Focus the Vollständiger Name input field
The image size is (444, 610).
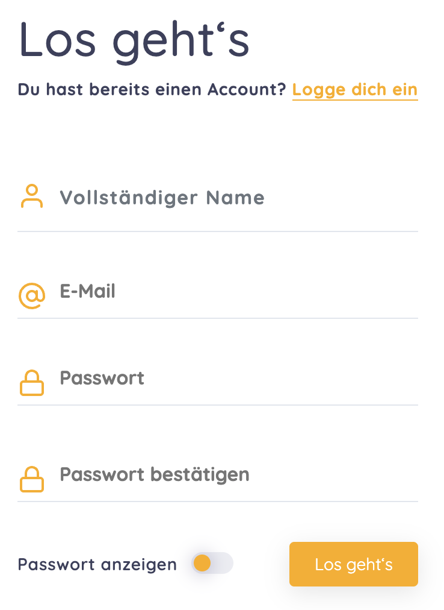pos(235,198)
